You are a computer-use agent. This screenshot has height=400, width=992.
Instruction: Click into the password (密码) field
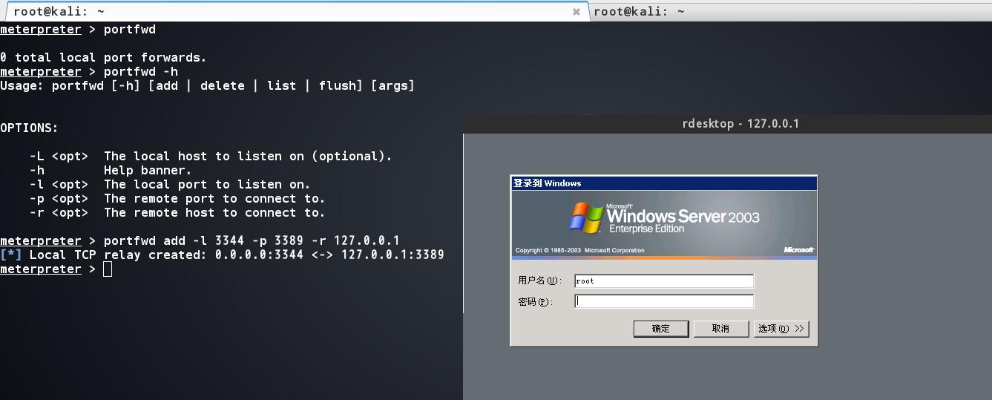pos(664,301)
